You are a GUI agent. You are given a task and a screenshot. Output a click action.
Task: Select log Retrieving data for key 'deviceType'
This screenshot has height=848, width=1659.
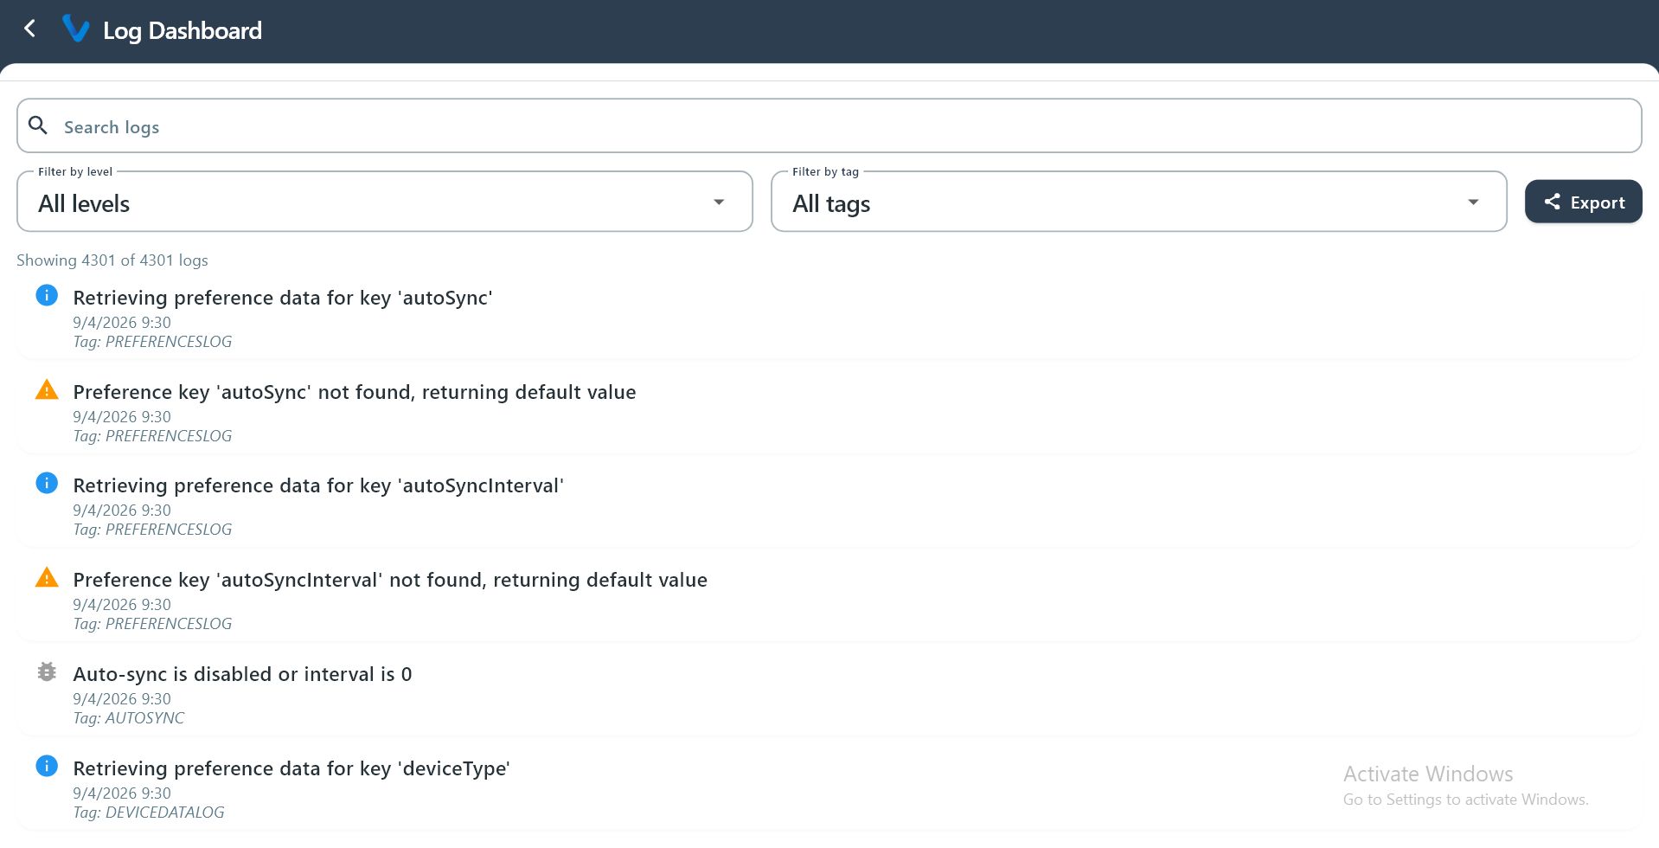829,788
